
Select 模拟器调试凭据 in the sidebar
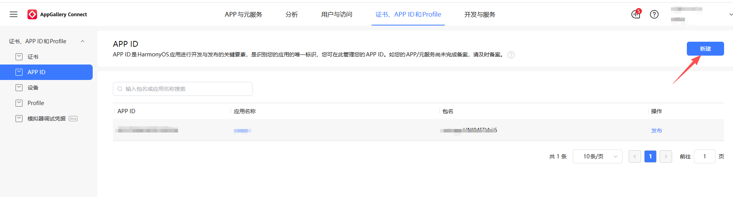click(47, 119)
